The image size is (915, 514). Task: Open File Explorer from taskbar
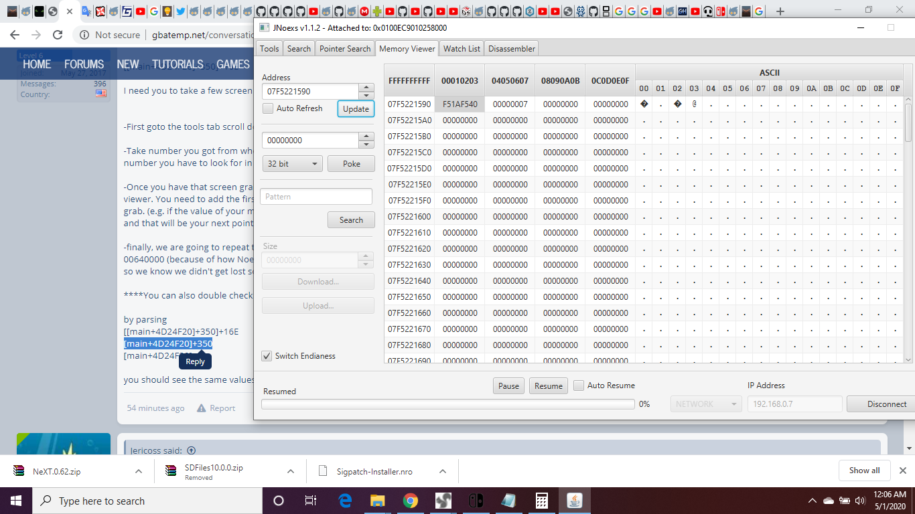[378, 501]
